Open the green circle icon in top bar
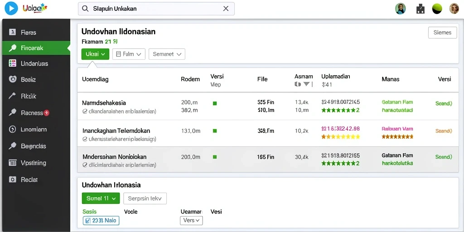The height and width of the screenshot is (232, 464). pos(437,9)
